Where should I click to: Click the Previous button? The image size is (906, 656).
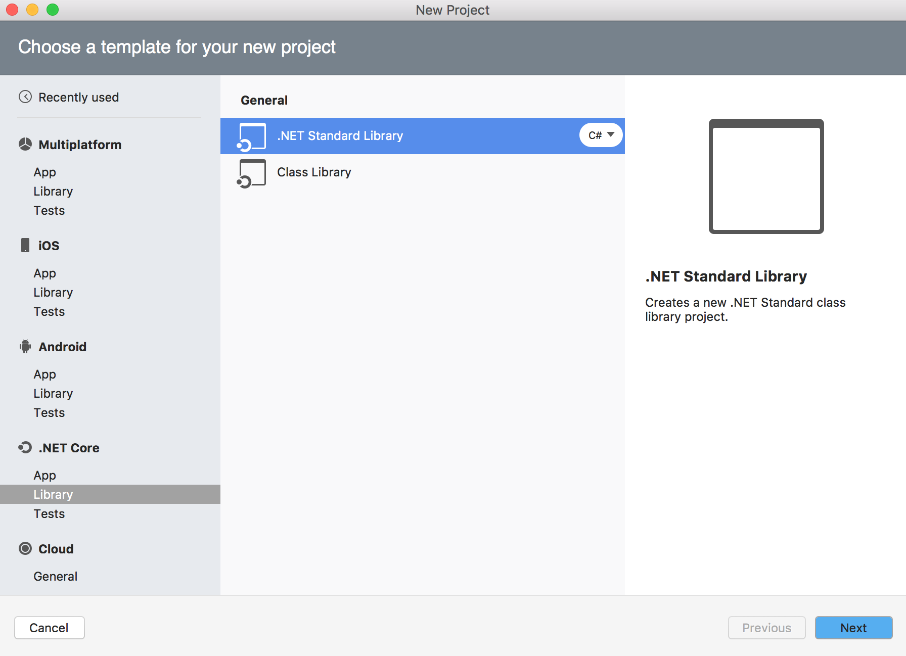pos(766,628)
